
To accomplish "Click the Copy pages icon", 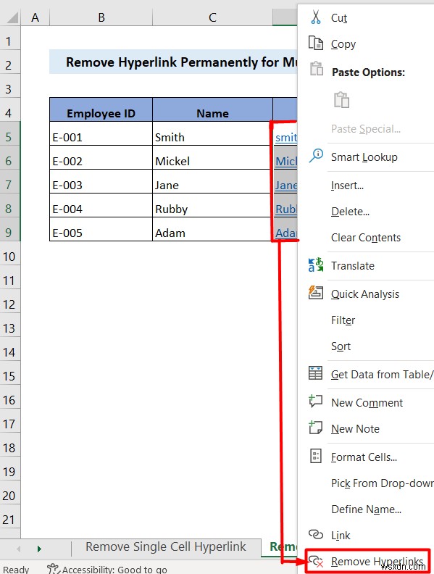I will (x=315, y=43).
